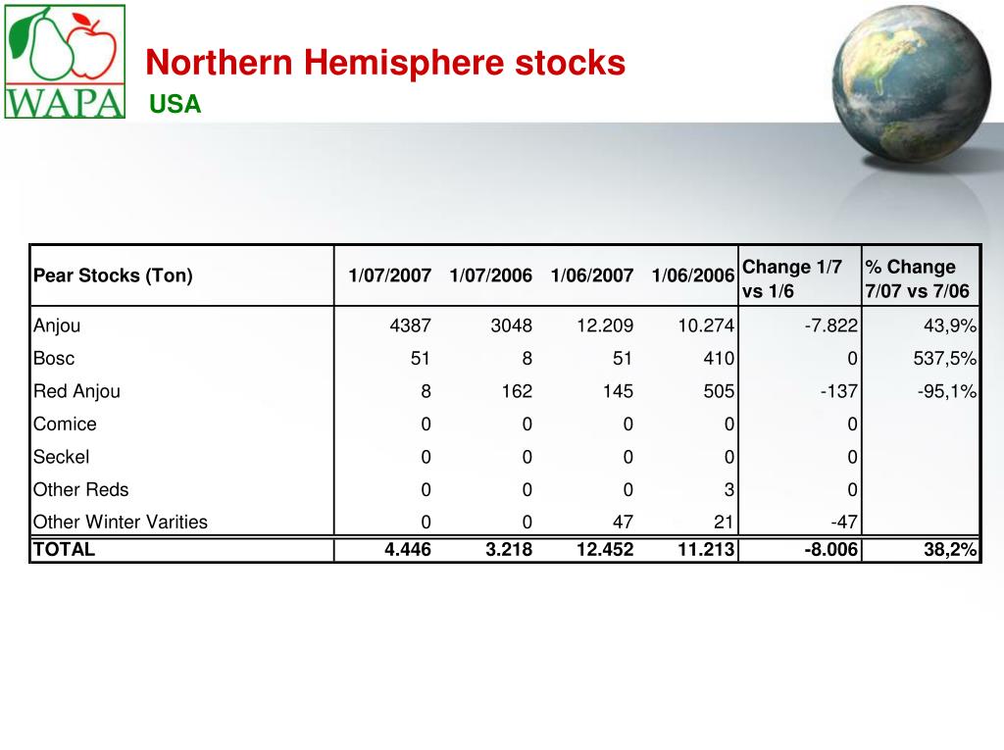
Task: Click Bosc '51' under 1/06/2007
Action: [x=623, y=358]
